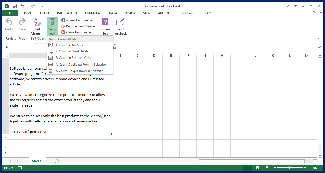This screenshot has width=325, height=173.
Task: Click the horizontal scrollbar right arrow
Action: [315, 161]
